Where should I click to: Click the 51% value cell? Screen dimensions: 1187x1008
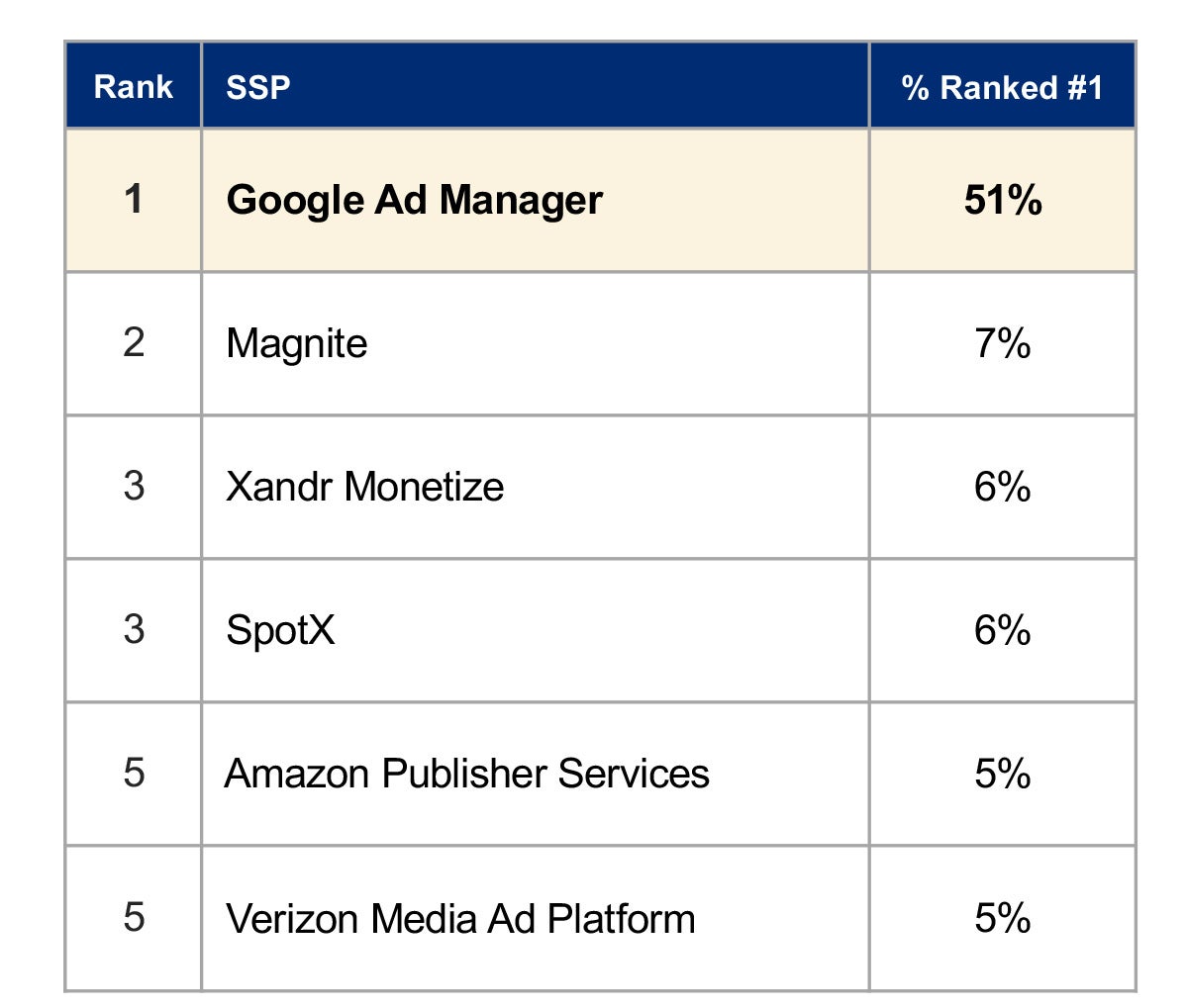[x=1002, y=201]
